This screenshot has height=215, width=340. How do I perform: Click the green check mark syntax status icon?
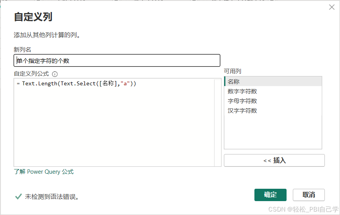click(19, 196)
